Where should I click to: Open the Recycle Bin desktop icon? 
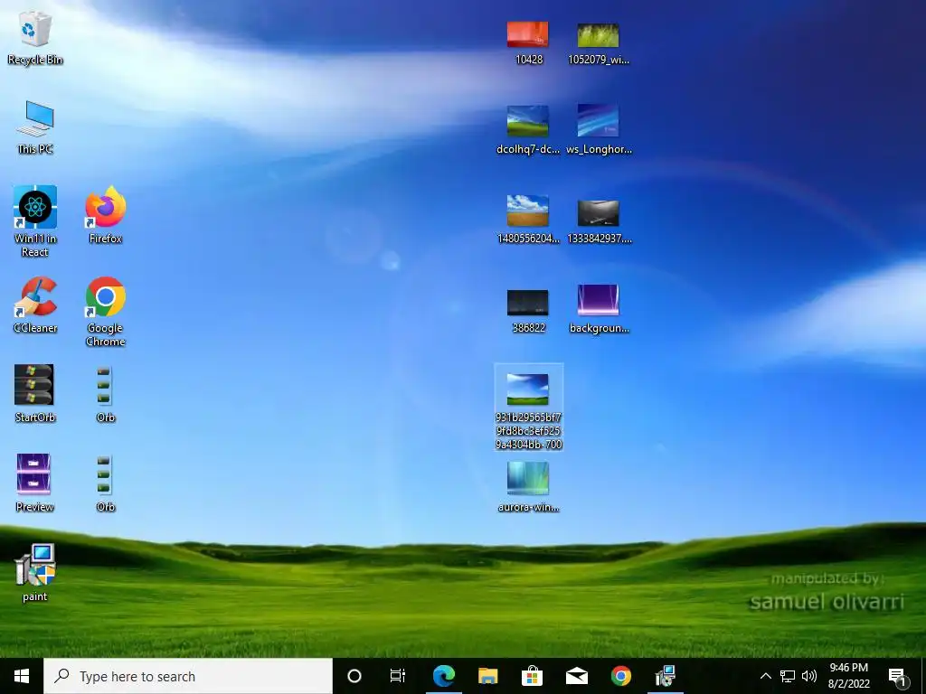[x=35, y=38]
